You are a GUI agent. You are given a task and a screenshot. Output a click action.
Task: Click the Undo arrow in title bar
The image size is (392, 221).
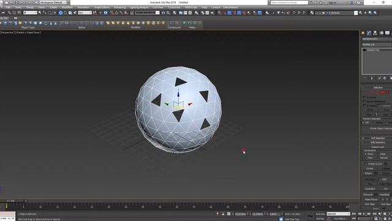pos(23,2)
